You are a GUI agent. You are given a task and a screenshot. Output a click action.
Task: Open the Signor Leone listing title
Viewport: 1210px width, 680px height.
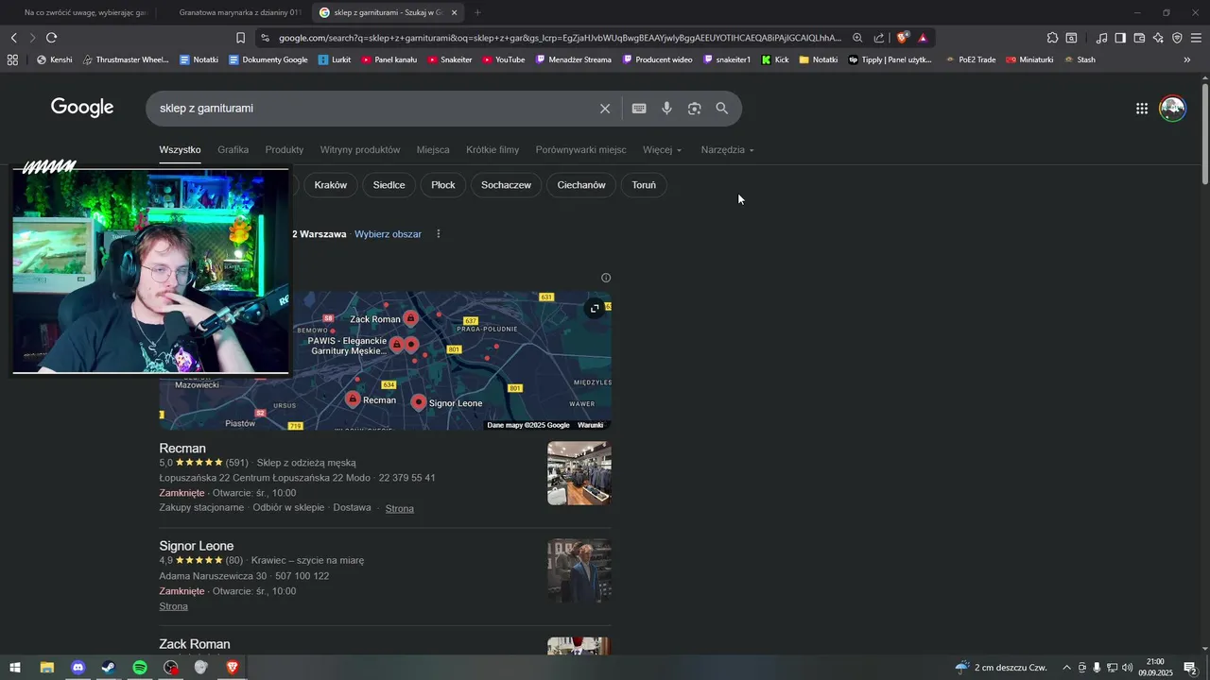[197, 546]
